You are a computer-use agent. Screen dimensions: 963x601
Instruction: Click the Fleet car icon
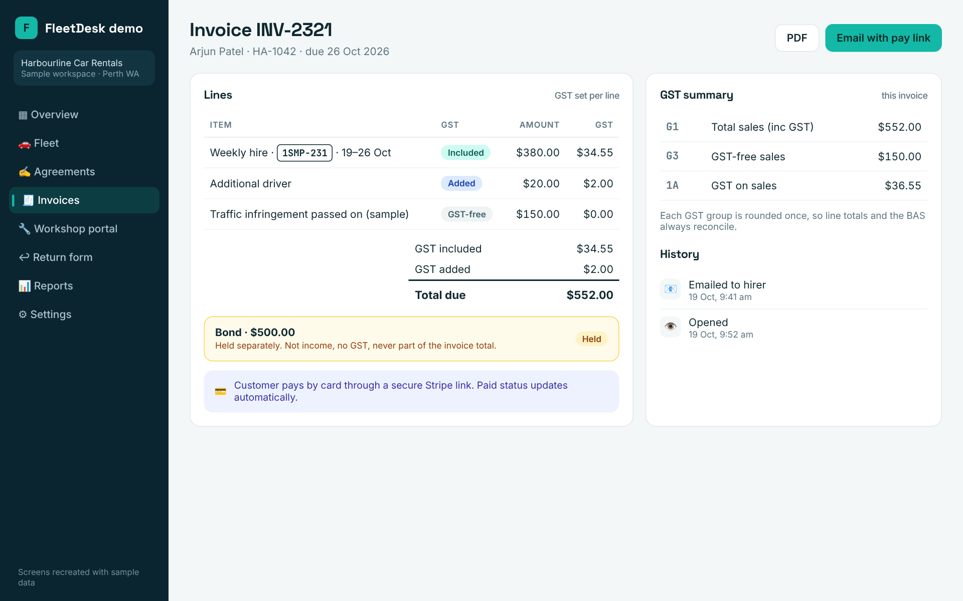[x=24, y=144]
